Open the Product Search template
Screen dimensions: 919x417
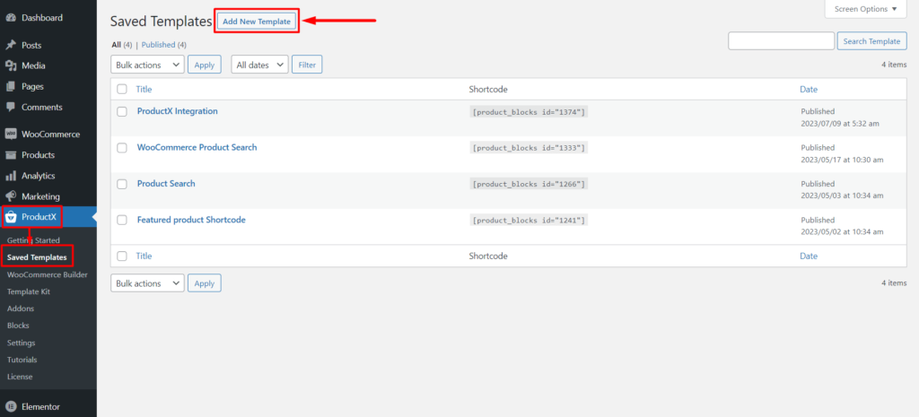166,183
